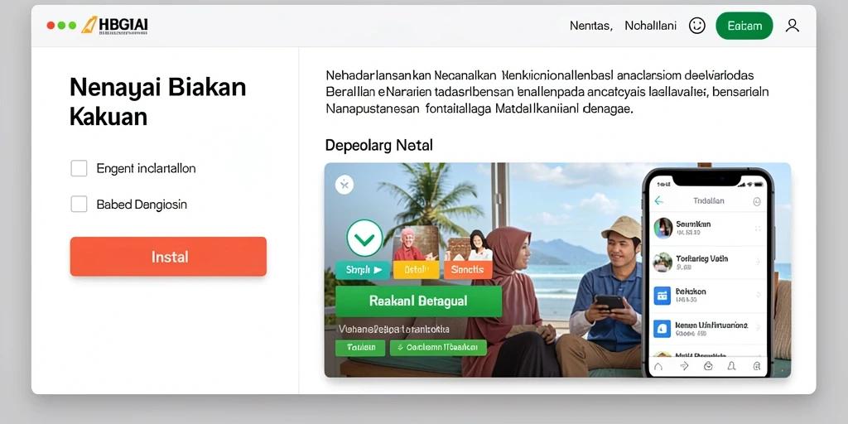The height and width of the screenshot is (424, 848).
Task: Click the green Oarlemn button on banner
Action: [x=438, y=348]
